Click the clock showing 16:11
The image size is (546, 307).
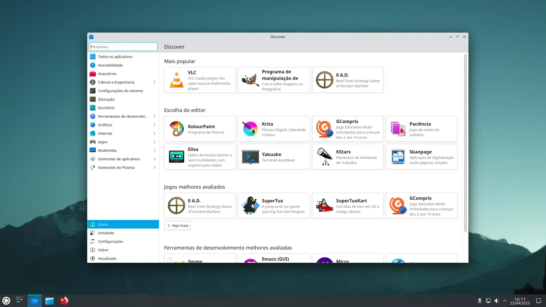[x=520, y=301]
